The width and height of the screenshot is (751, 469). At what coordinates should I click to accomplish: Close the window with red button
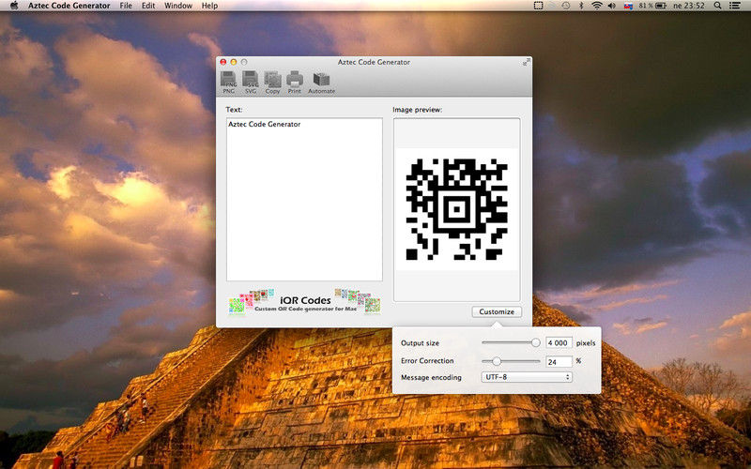(223, 62)
